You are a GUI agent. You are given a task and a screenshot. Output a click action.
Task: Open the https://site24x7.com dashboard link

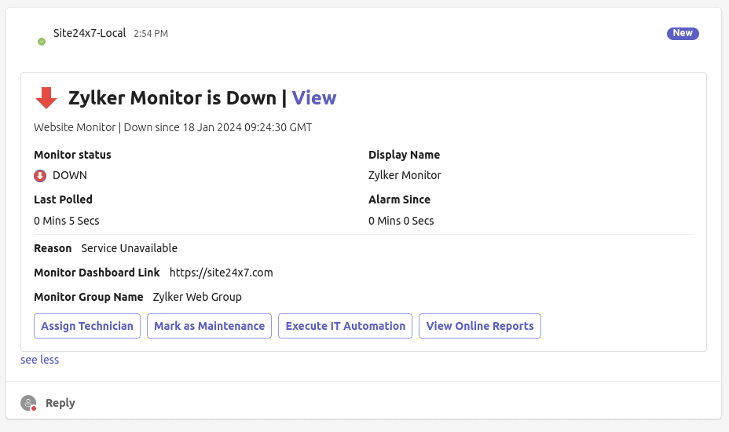[x=221, y=273]
